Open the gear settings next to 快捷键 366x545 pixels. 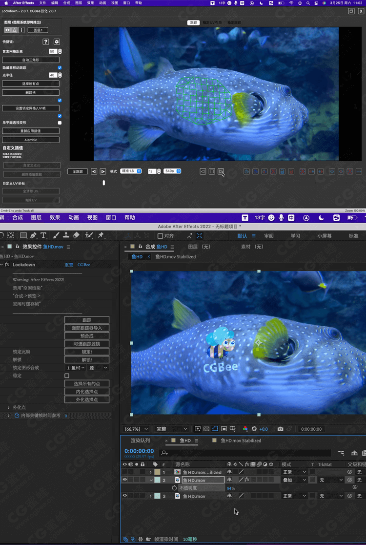pos(57,42)
